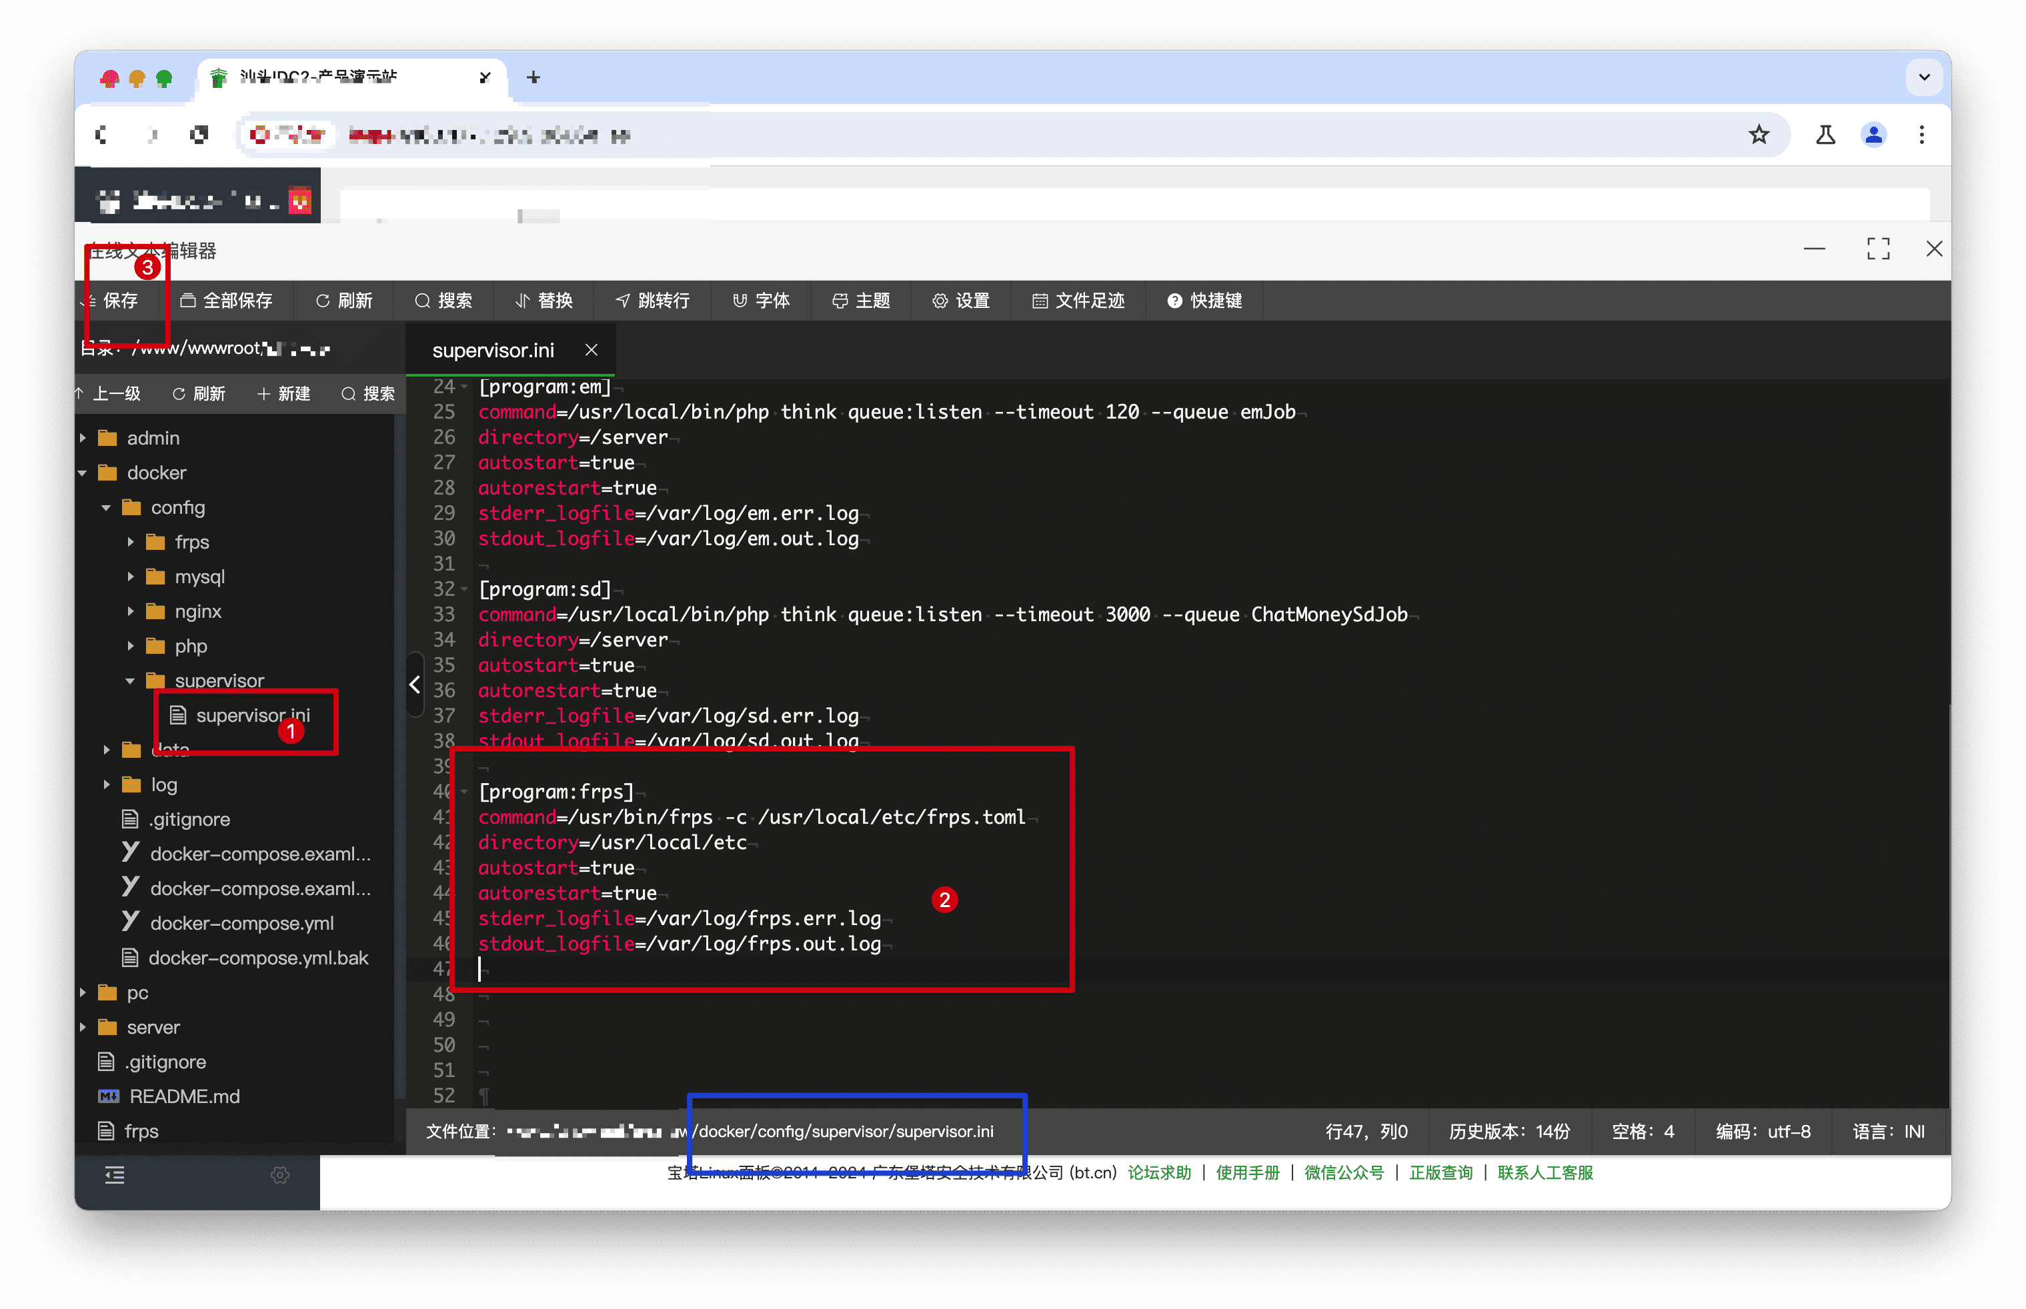Image resolution: width=2026 pixels, height=1309 pixels.
Task: Expand the nginx folder
Action: 130,612
